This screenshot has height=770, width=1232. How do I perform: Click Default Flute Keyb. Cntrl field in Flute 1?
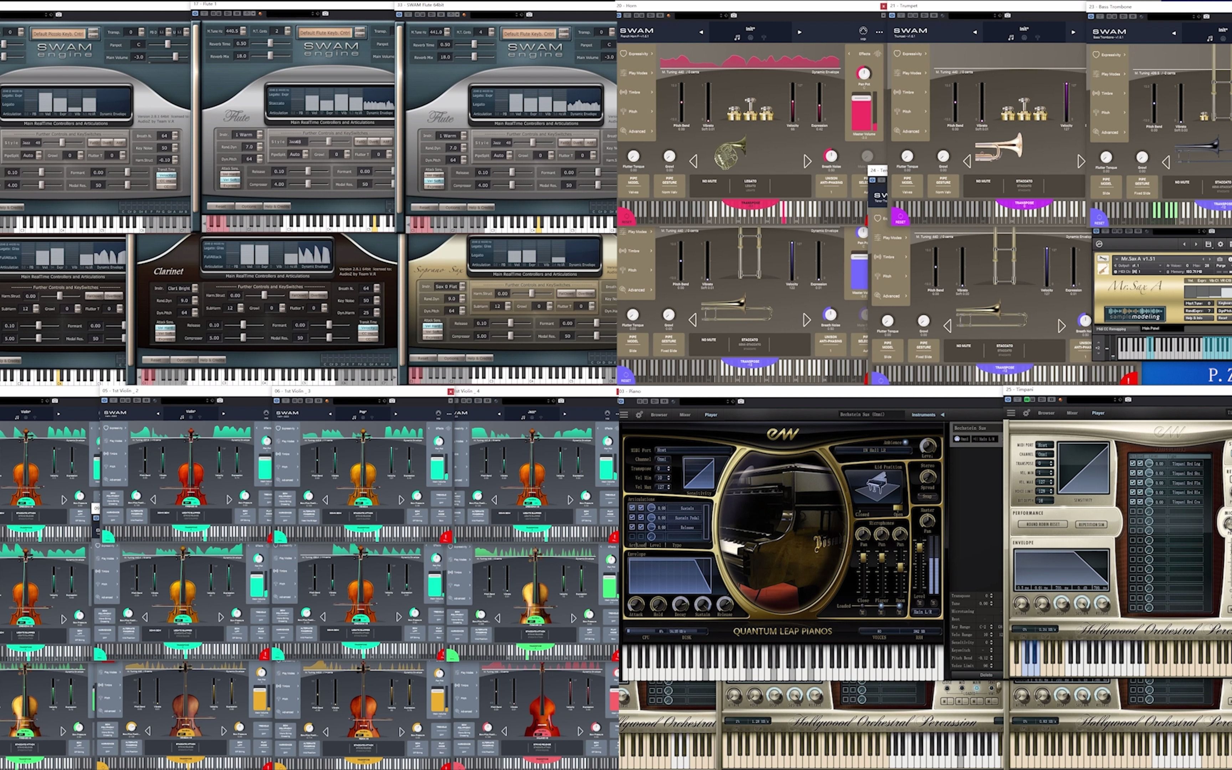click(x=325, y=32)
